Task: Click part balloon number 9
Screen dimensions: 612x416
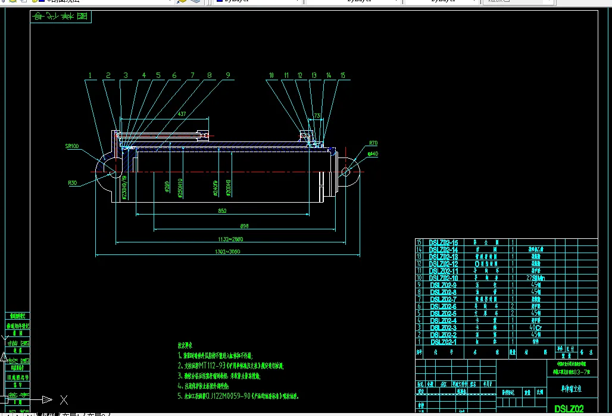Action: [x=227, y=75]
